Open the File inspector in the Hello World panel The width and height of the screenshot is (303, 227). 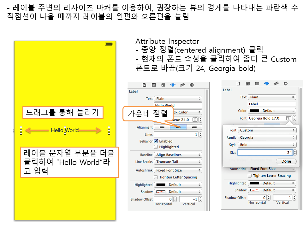point(145,85)
